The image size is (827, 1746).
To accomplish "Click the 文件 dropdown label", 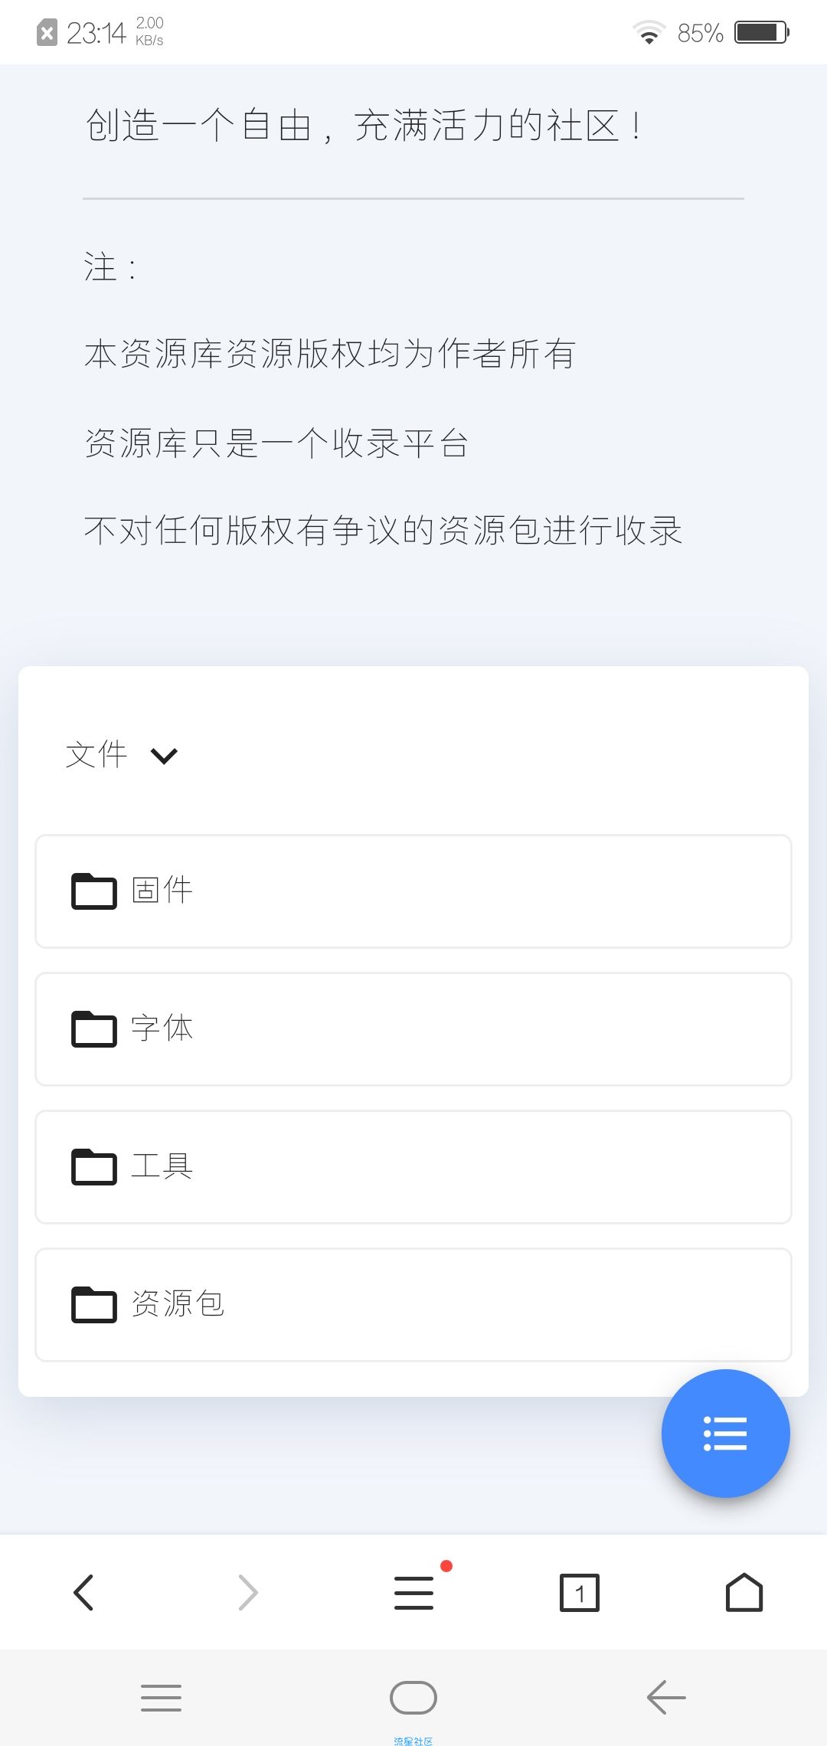I will point(96,755).
